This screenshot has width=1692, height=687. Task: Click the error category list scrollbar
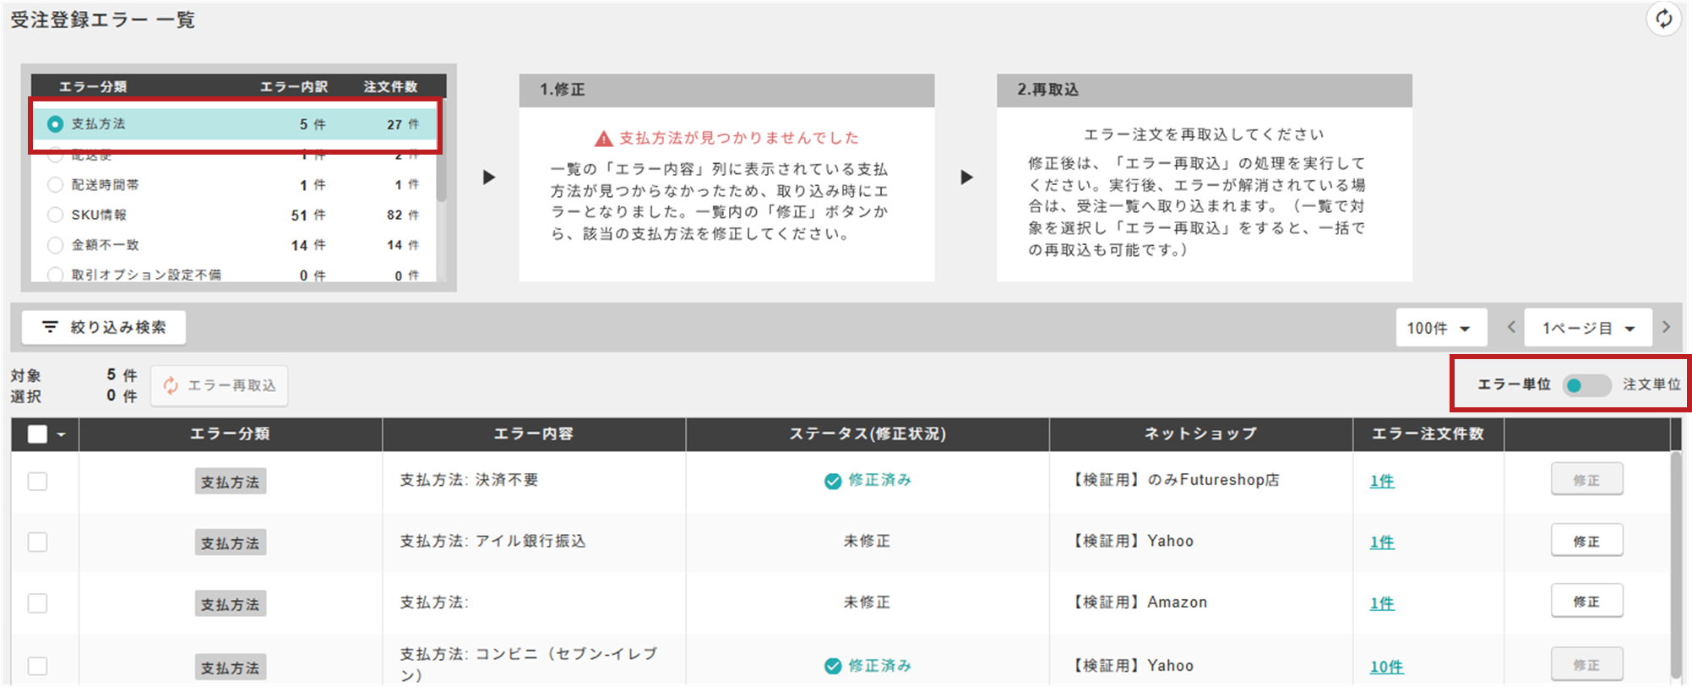441,173
